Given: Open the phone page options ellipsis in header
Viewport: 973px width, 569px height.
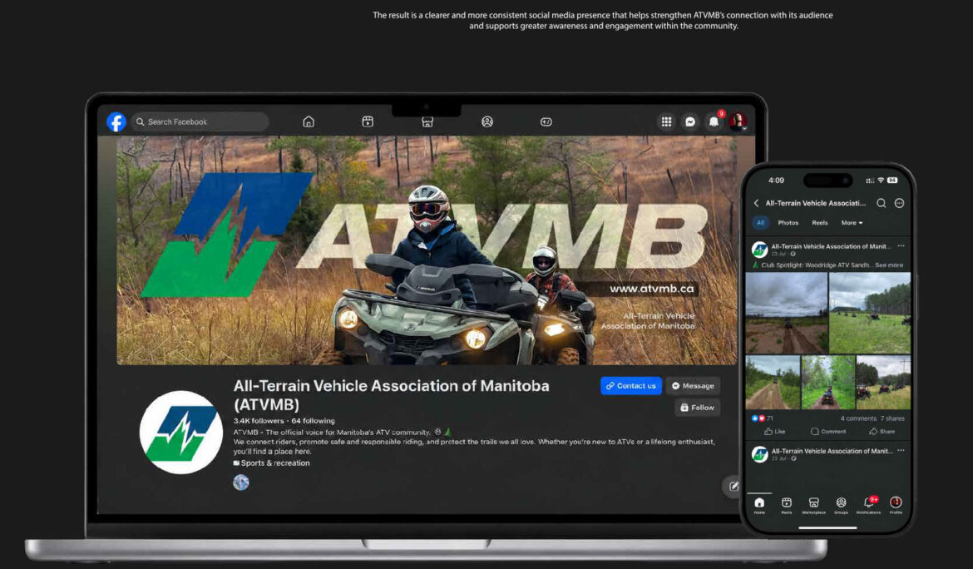Looking at the screenshot, I should click(x=899, y=203).
